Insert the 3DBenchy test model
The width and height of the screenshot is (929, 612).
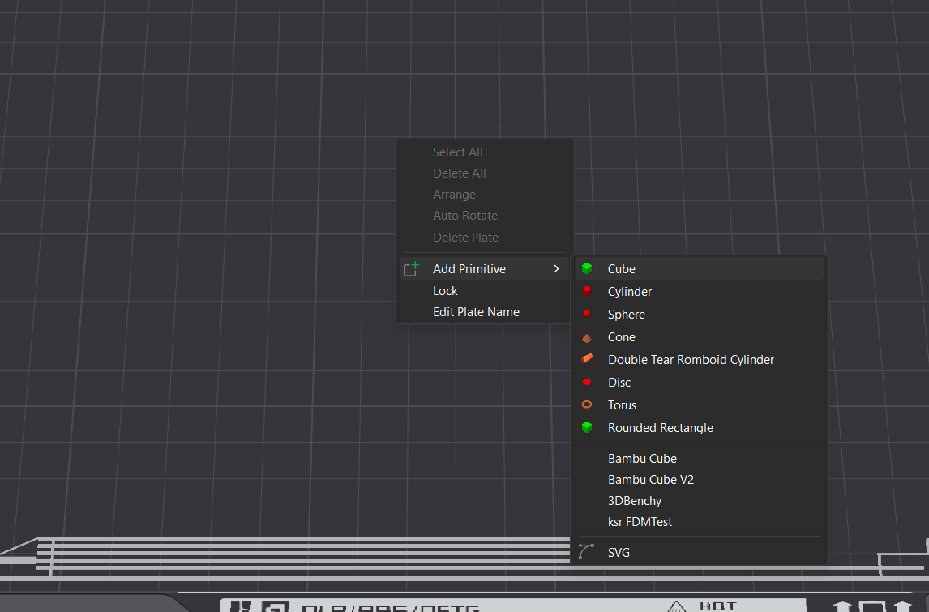[x=634, y=500]
